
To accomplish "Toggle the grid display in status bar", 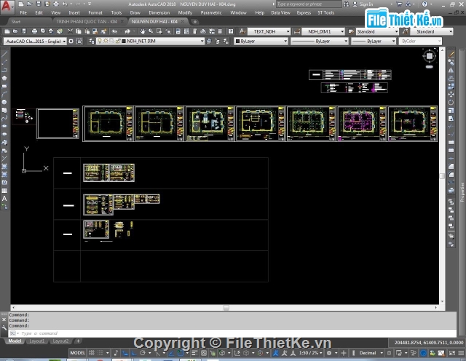I will pyautogui.click(x=92, y=353).
